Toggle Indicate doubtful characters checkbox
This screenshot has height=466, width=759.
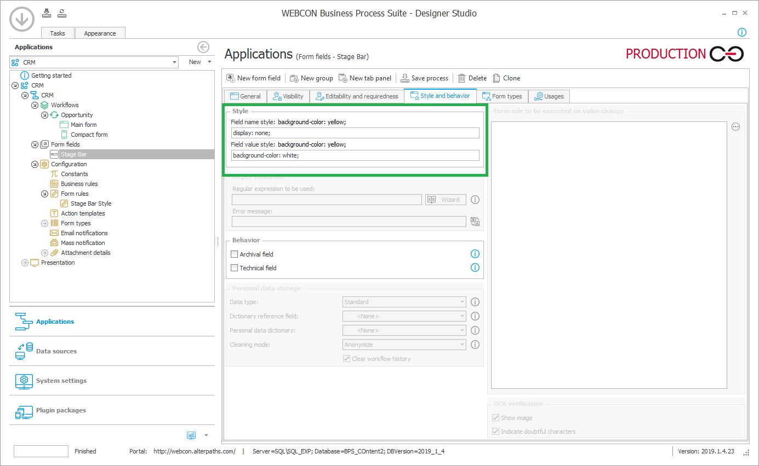coord(496,432)
